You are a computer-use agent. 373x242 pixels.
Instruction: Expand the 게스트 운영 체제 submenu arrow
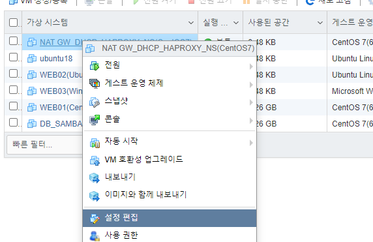(251, 85)
